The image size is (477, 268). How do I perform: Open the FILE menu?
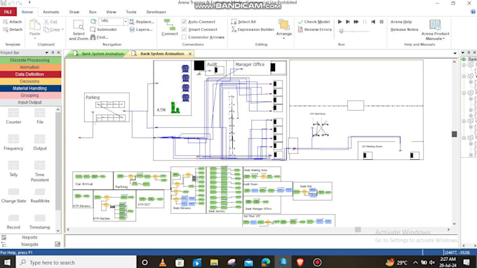8,12
